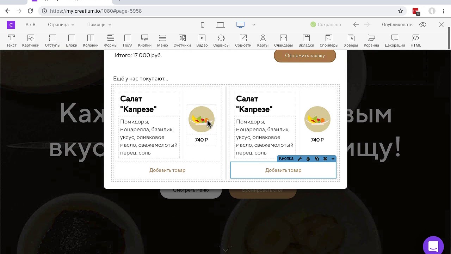Viewport: 451px width, 254px height.
Task: Expand the device preview dropdown arrow
Action: tap(254, 25)
